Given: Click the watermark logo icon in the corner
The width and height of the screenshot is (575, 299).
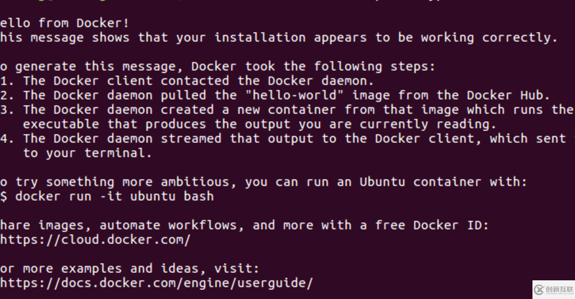Looking at the screenshot, I should [539, 290].
